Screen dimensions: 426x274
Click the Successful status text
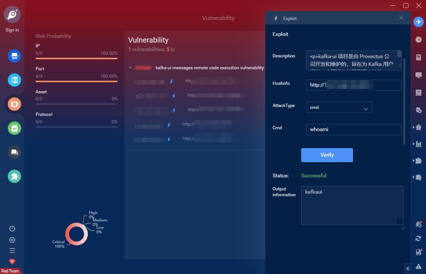click(314, 176)
